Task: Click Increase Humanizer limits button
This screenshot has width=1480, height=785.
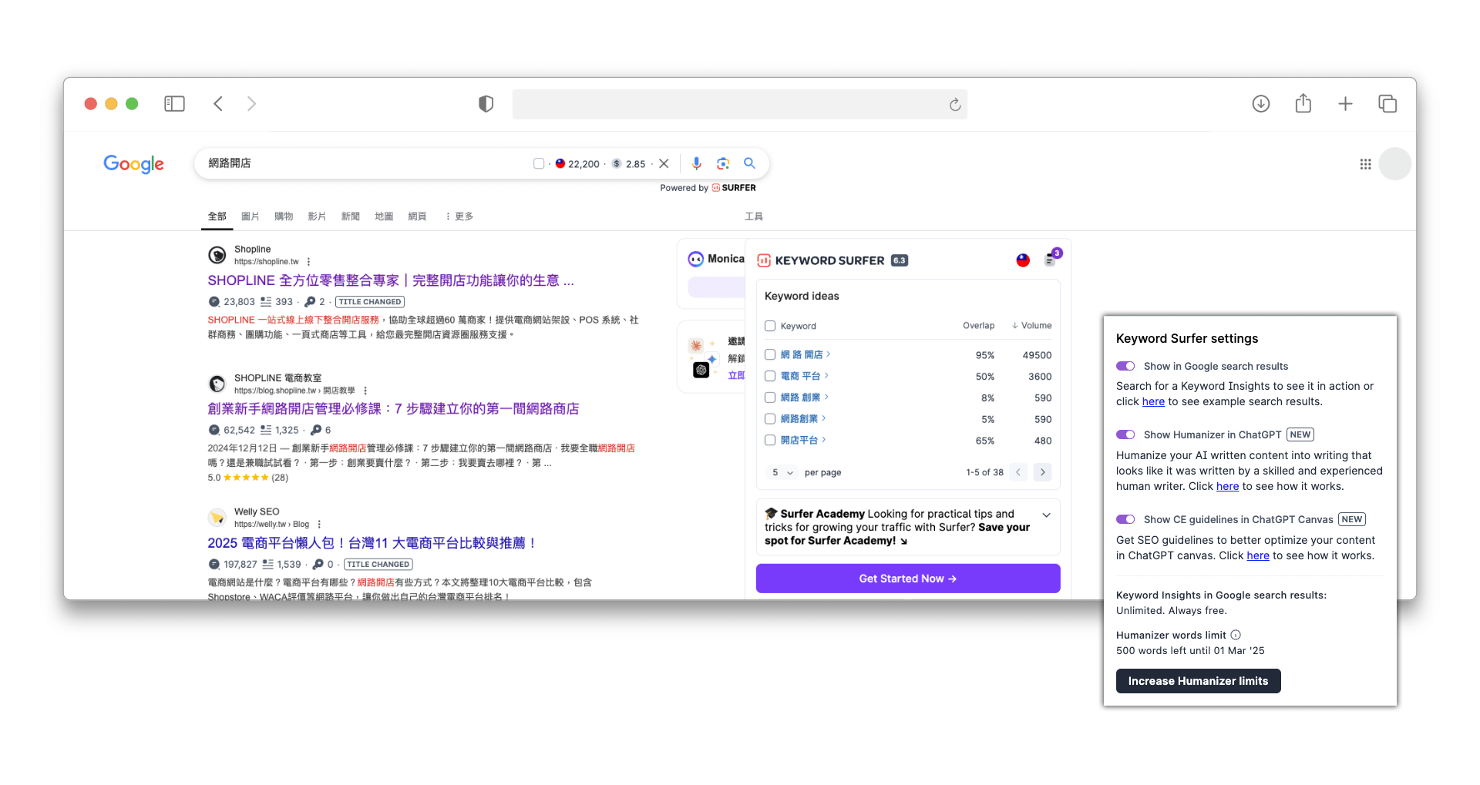Action: 1198,681
